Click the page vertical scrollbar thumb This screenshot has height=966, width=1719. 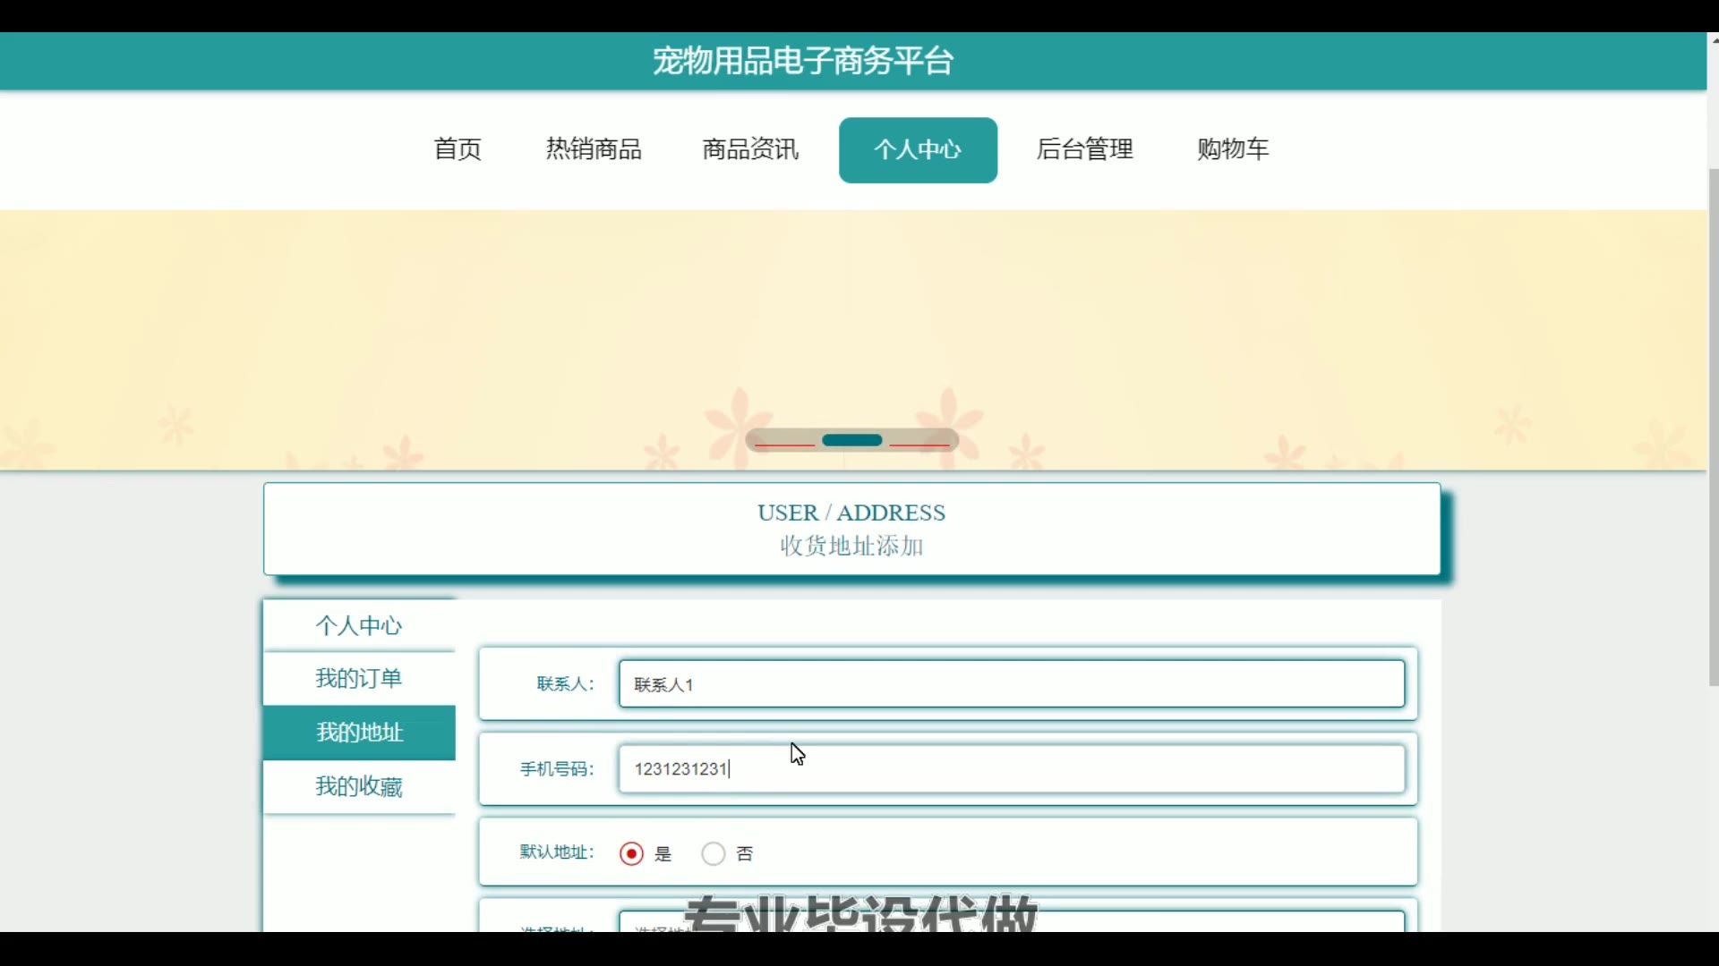[1714, 428]
